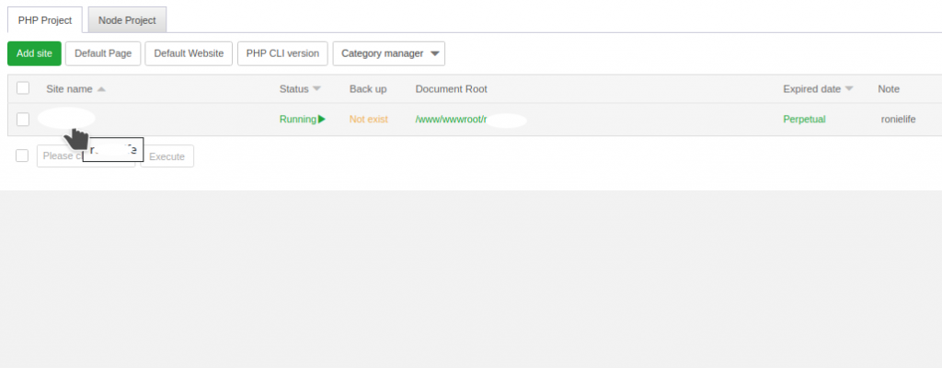The image size is (942, 368).
Task: Click the sort arrow beside Site name
Action: click(101, 89)
